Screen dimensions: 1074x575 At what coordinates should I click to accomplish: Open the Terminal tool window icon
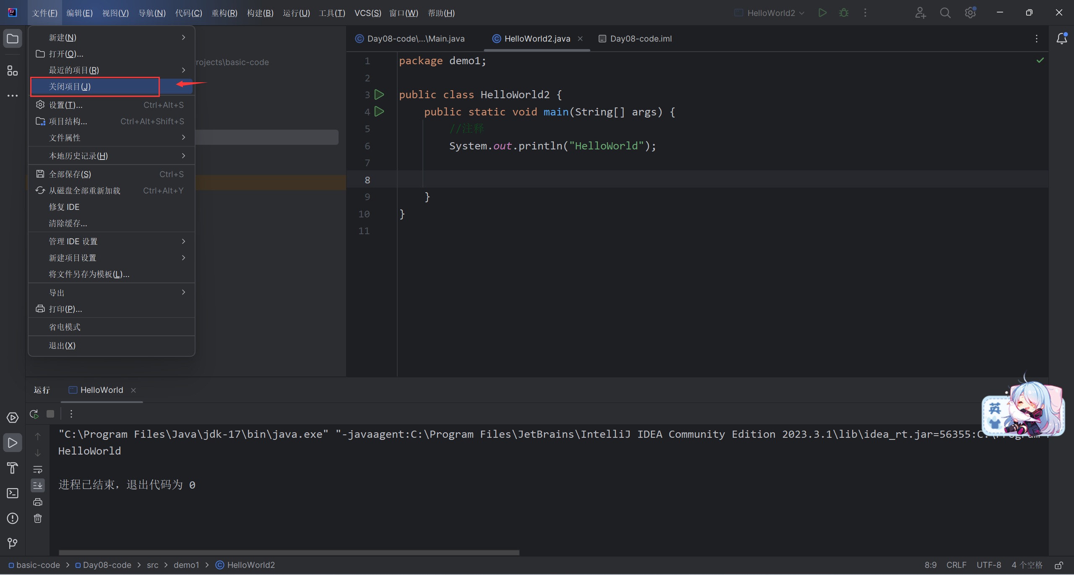coord(13,493)
